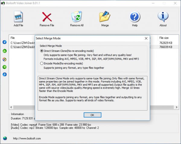Click the Remove All label
This screenshot has width=181, height=144.
pos(77,25)
